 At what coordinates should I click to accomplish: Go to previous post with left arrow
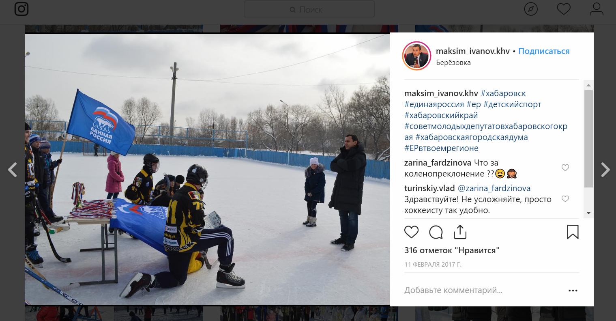click(x=13, y=170)
